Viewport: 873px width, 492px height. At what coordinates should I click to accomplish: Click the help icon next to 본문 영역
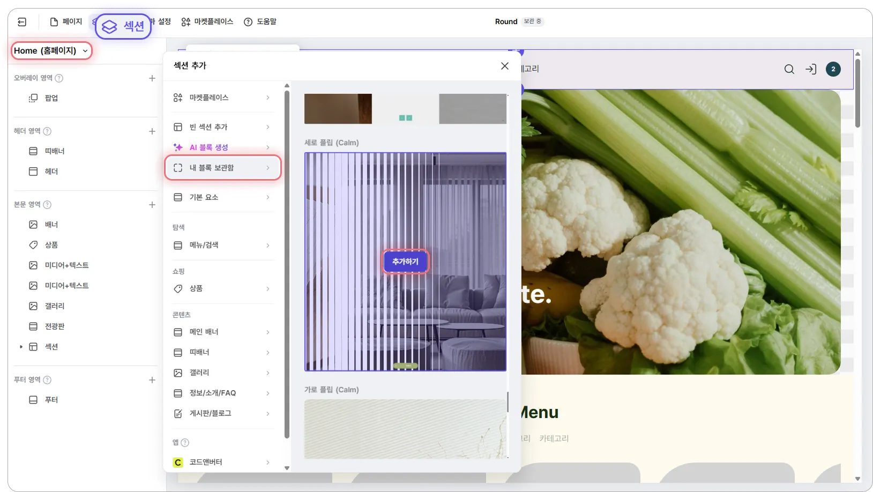[47, 205]
